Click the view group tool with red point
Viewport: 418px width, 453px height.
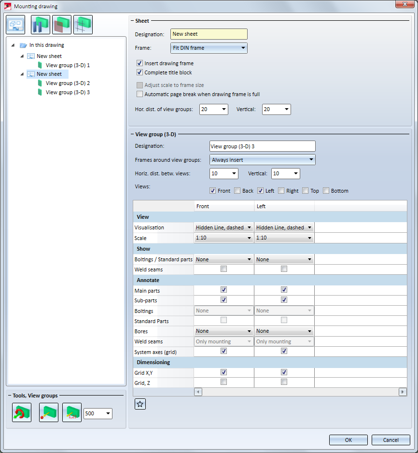click(49, 413)
